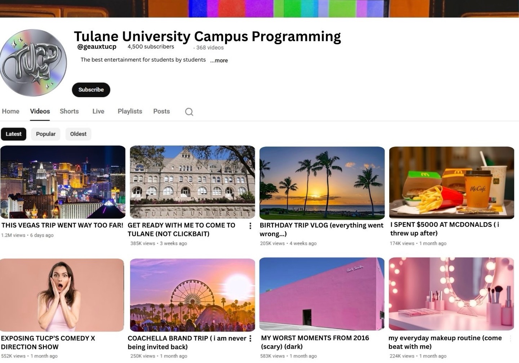Open MY WORST MOMENTS FROM 2016 title
Screen dimensions: 519x363
[315, 342]
